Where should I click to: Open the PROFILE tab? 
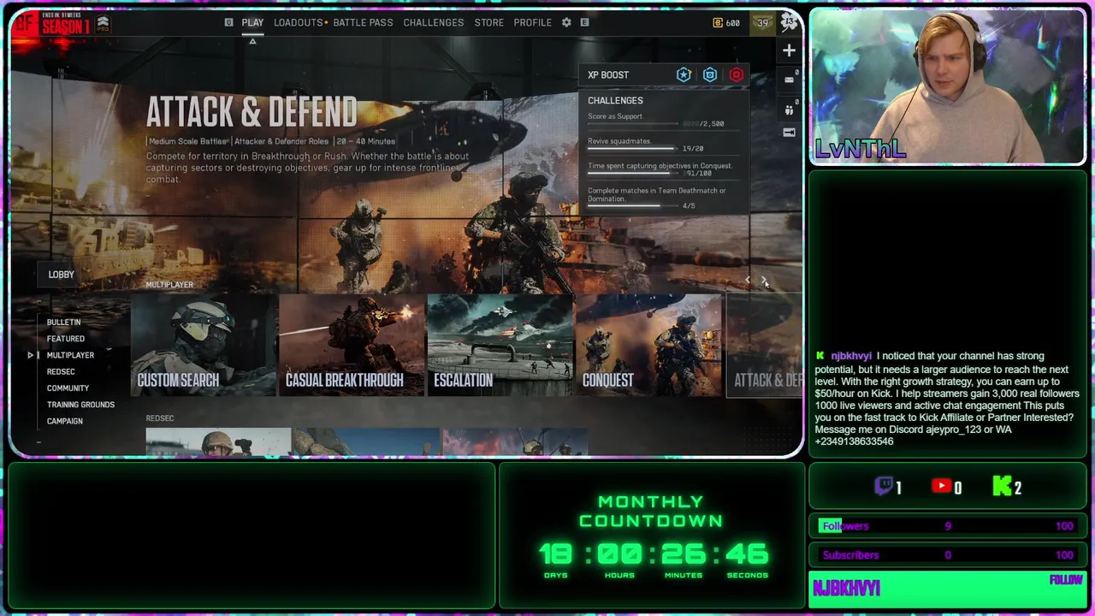pyautogui.click(x=533, y=22)
